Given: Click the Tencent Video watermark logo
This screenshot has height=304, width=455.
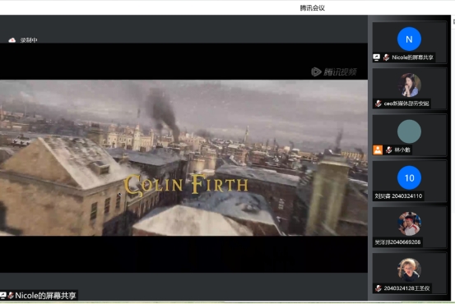Looking at the screenshot, I should click(334, 71).
